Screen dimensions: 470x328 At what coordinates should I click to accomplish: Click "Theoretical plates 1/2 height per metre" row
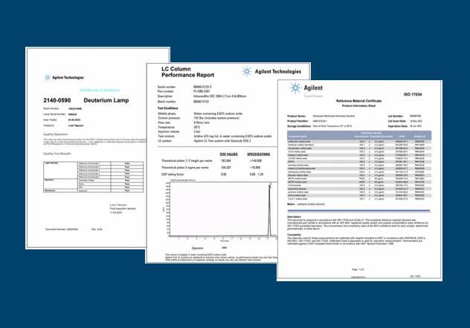212,161
